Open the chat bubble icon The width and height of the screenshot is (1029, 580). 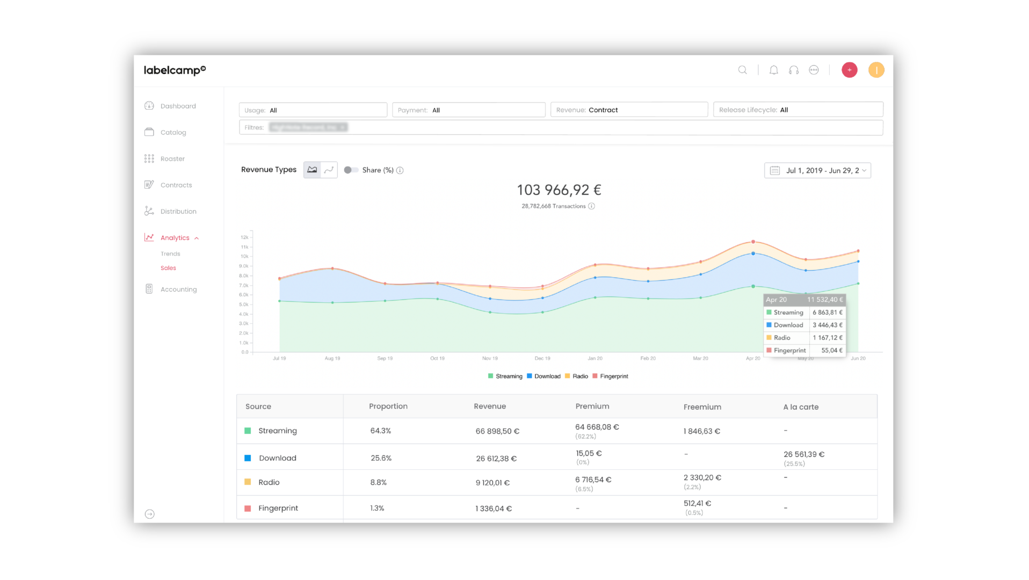(x=814, y=70)
